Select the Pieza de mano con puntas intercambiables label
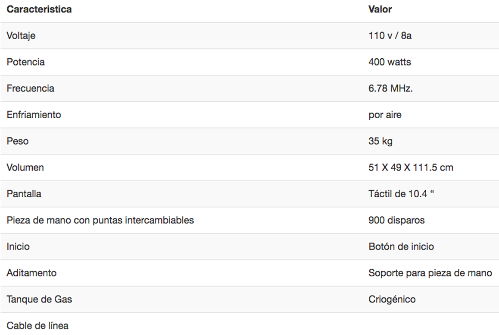 (100, 220)
